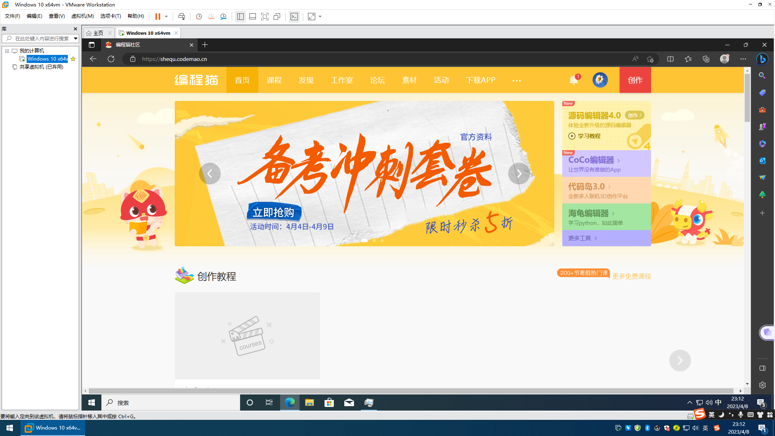Take a VMware snapshot icon

(x=199, y=17)
